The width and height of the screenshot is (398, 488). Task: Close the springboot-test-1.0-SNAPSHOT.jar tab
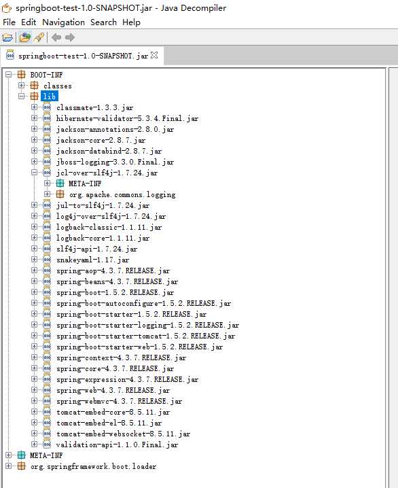[154, 56]
